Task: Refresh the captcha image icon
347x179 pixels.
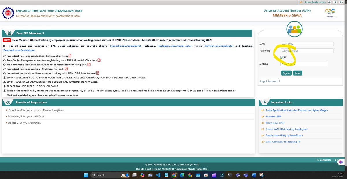Action: click(285, 57)
